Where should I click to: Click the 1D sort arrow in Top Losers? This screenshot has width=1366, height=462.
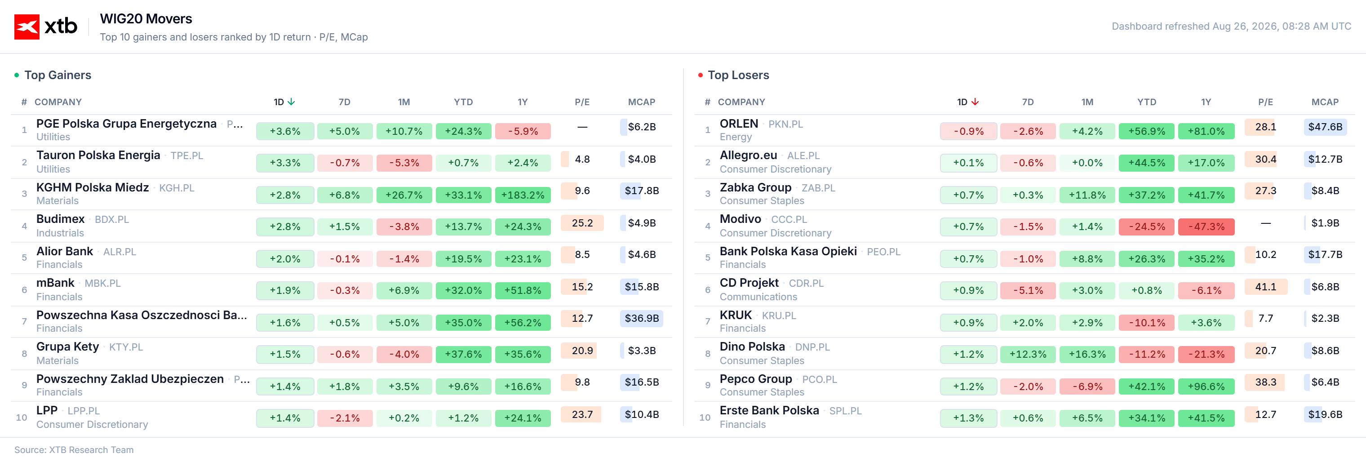pos(975,102)
